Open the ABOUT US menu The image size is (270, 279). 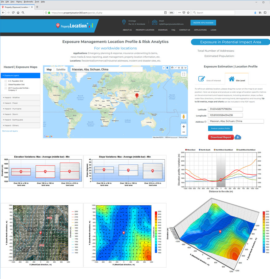tap(127, 30)
